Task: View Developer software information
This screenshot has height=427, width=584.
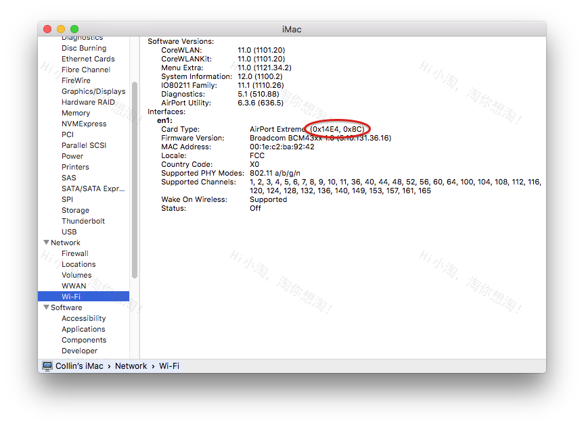Action: [x=80, y=351]
